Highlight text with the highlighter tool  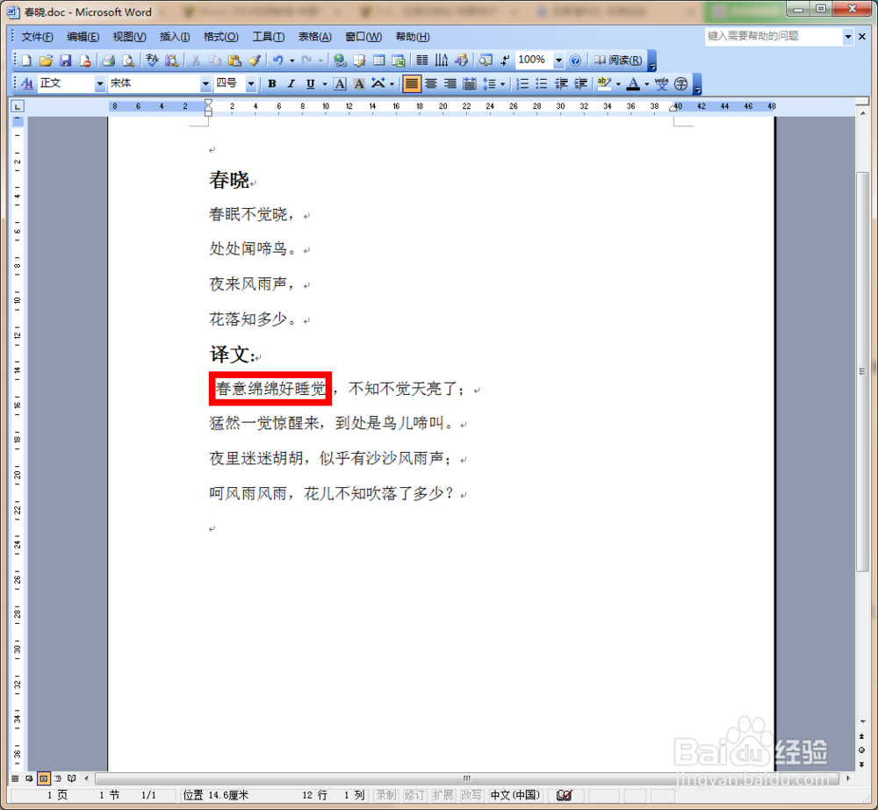pyautogui.click(x=603, y=83)
